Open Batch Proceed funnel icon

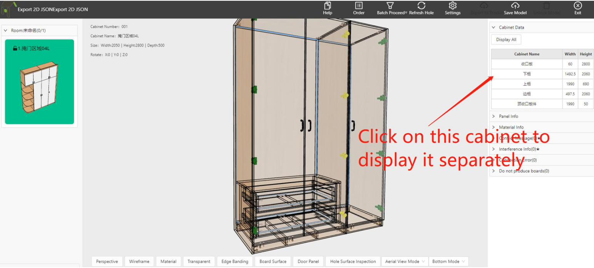[390, 6]
